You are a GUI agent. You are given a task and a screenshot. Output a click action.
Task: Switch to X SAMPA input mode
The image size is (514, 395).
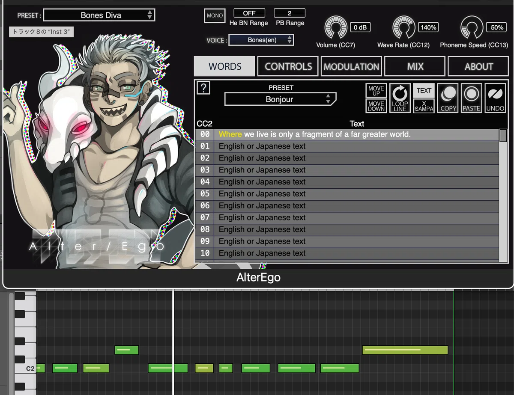(424, 106)
